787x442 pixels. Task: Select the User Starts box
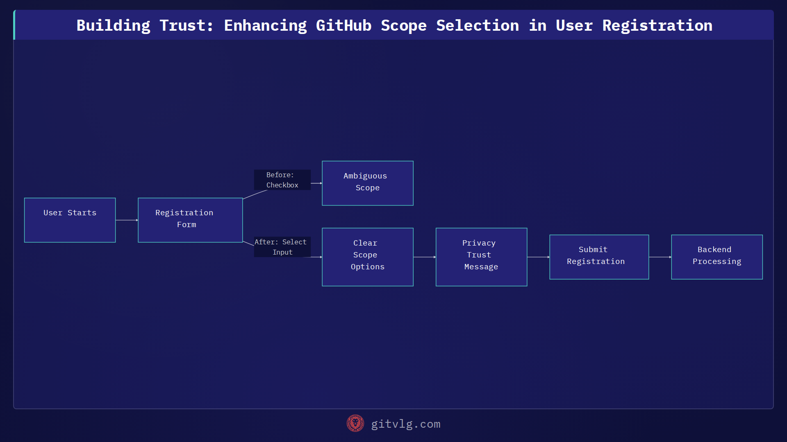pyautogui.click(x=70, y=220)
